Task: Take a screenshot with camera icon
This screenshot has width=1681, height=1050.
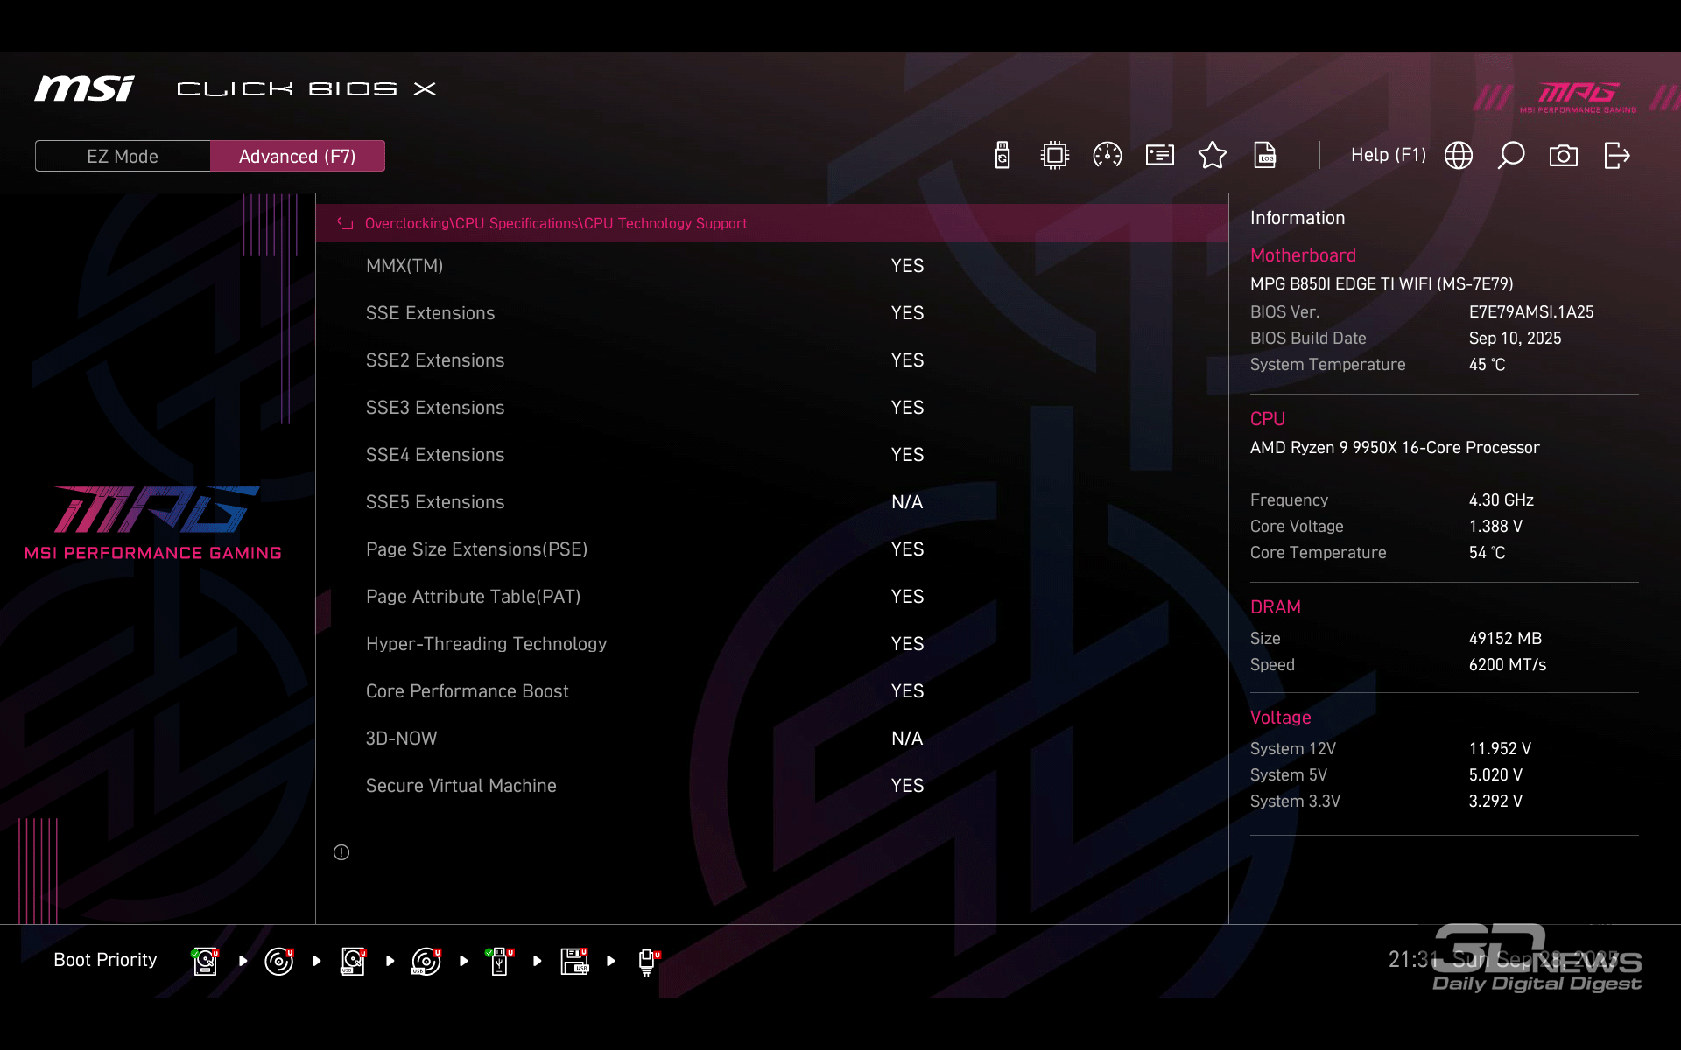Action: (1564, 156)
